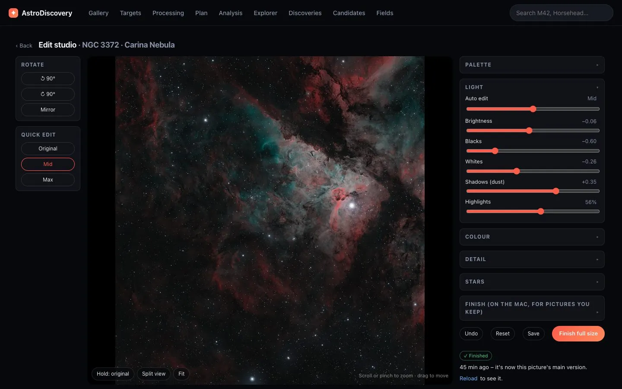
Task: Open the Fields page
Action: [385, 13]
